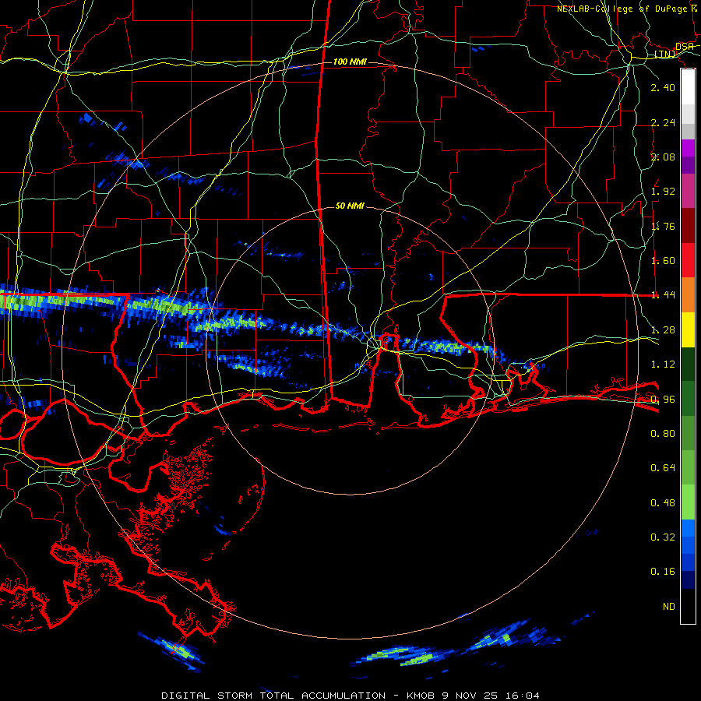Click the '0.16' legend value
701x701 pixels.
[x=663, y=572]
